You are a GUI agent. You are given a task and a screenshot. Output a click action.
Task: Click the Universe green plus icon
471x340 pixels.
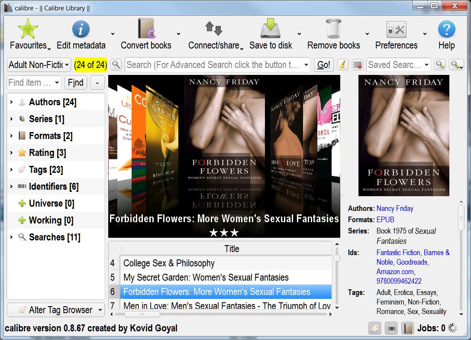pyautogui.click(x=22, y=204)
